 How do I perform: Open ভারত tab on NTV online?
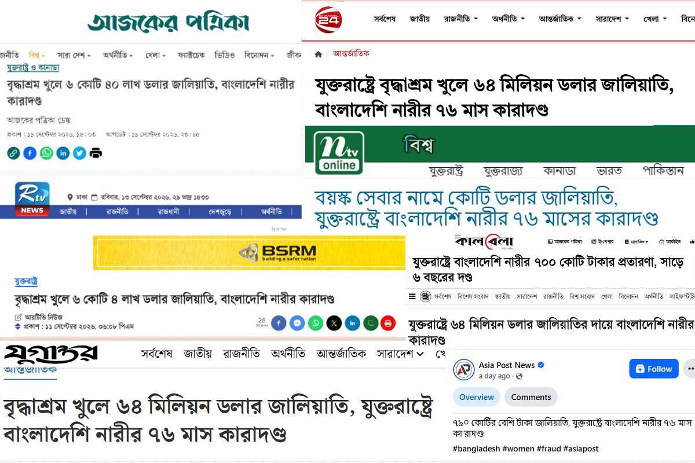(x=609, y=171)
